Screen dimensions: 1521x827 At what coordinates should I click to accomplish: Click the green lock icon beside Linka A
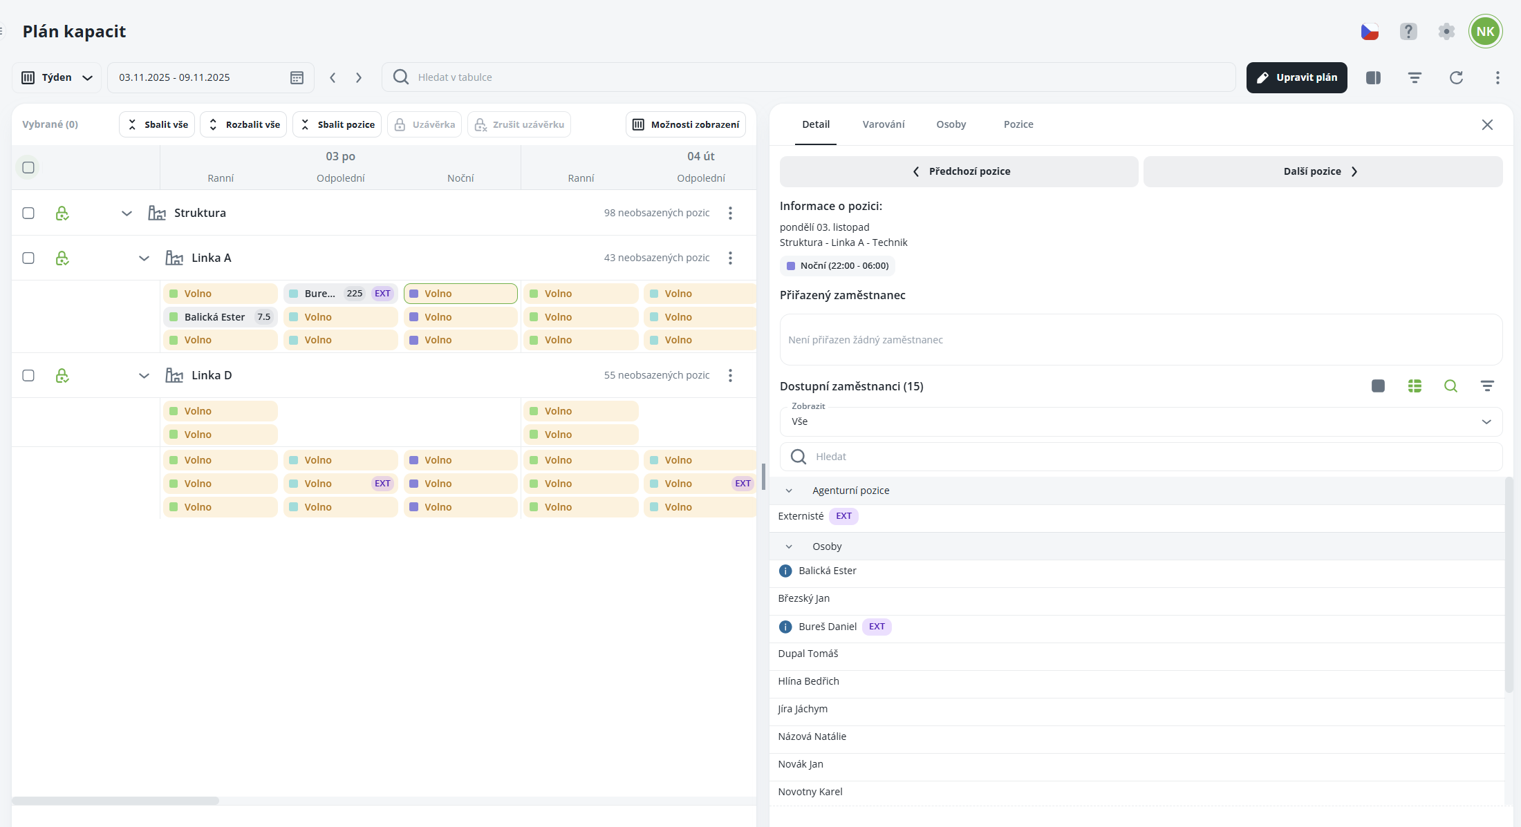[x=62, y=258]
